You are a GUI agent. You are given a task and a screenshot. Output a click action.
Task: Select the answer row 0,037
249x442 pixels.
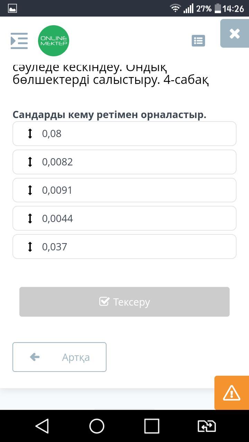pos(124,247)
